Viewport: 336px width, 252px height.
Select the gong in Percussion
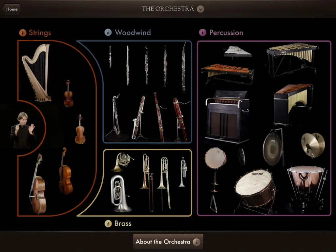tap(273, 148)
